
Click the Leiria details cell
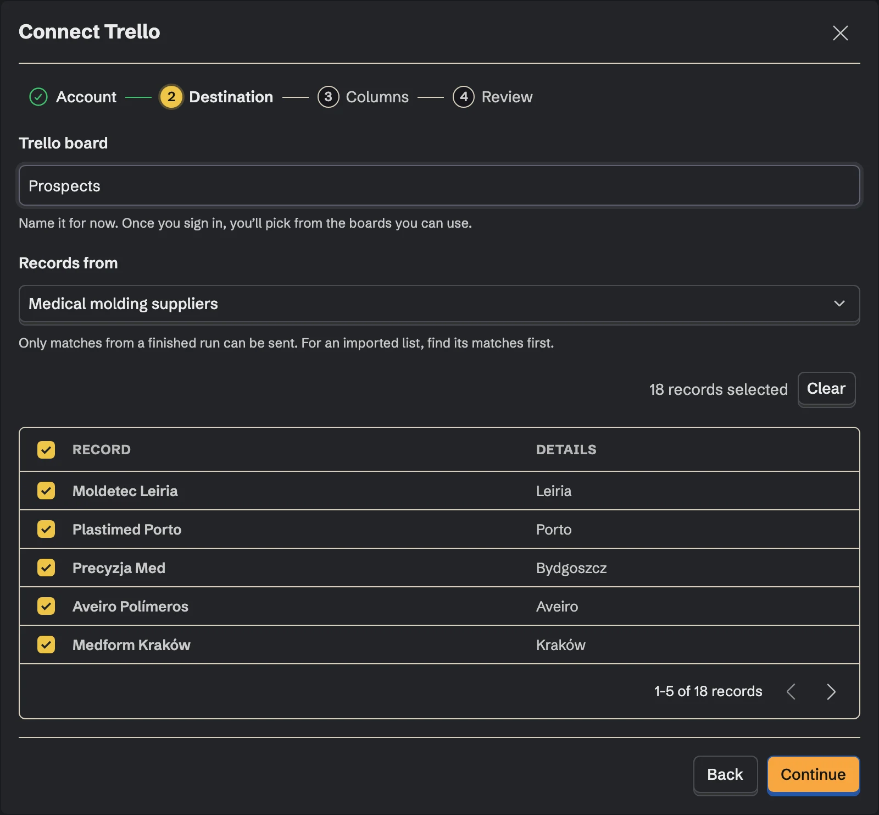[x=554, y=491]
